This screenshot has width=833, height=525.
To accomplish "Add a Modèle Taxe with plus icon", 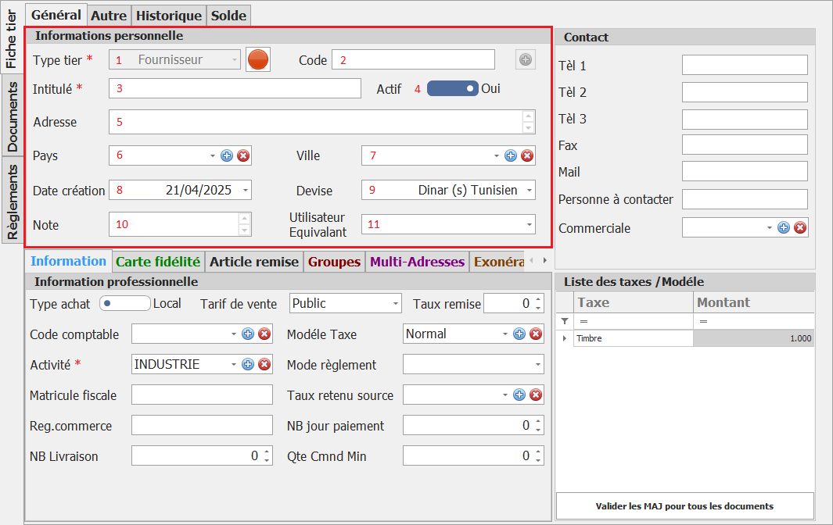I will 519,334.
